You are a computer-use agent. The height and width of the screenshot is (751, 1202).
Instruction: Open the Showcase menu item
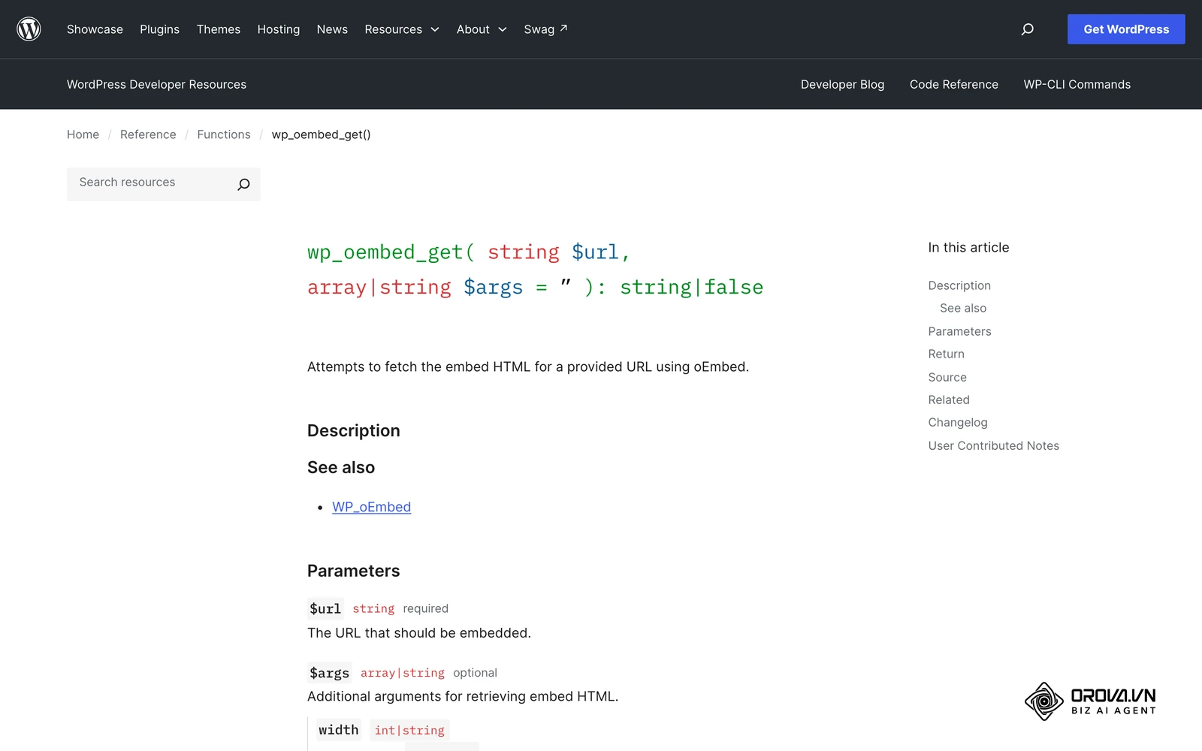(x=95, y=29)
